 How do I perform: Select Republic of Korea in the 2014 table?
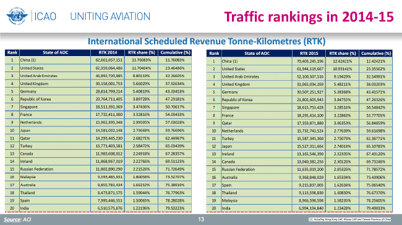[x=35, y=99]
